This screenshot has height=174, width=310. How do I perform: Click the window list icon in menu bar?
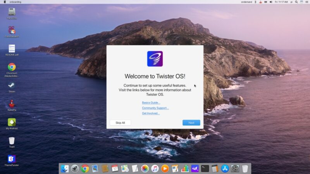point(301,2)
